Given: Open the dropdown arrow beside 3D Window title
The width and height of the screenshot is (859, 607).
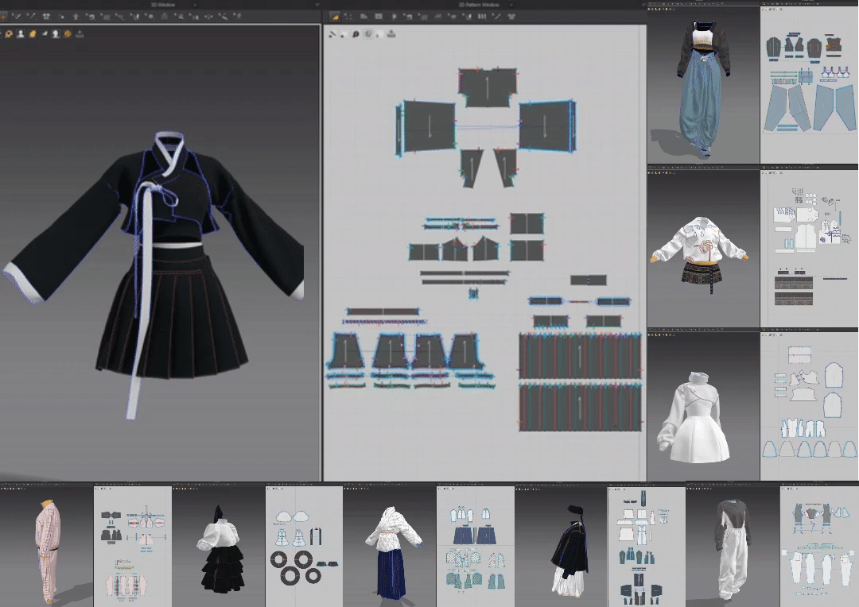Looking at the screenshot, I should click(196, 5).
